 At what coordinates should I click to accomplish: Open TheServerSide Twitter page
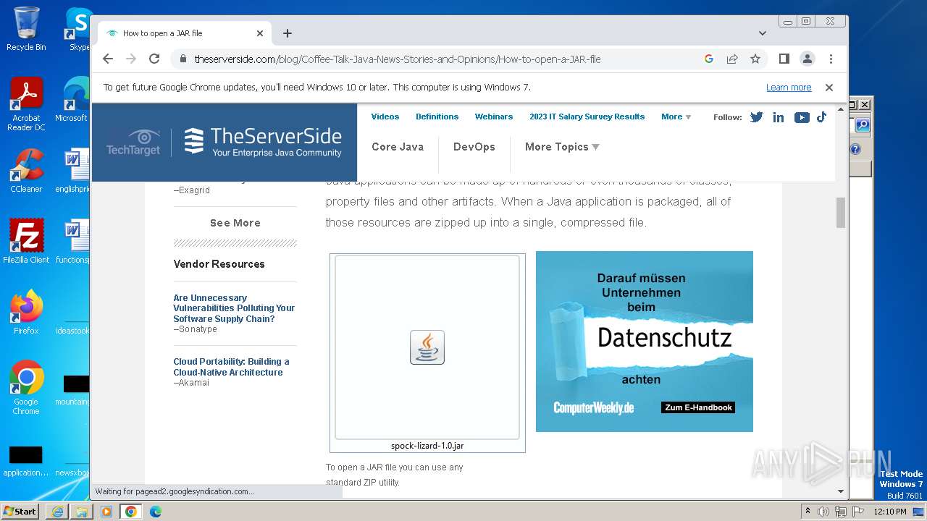click(757, 117)
